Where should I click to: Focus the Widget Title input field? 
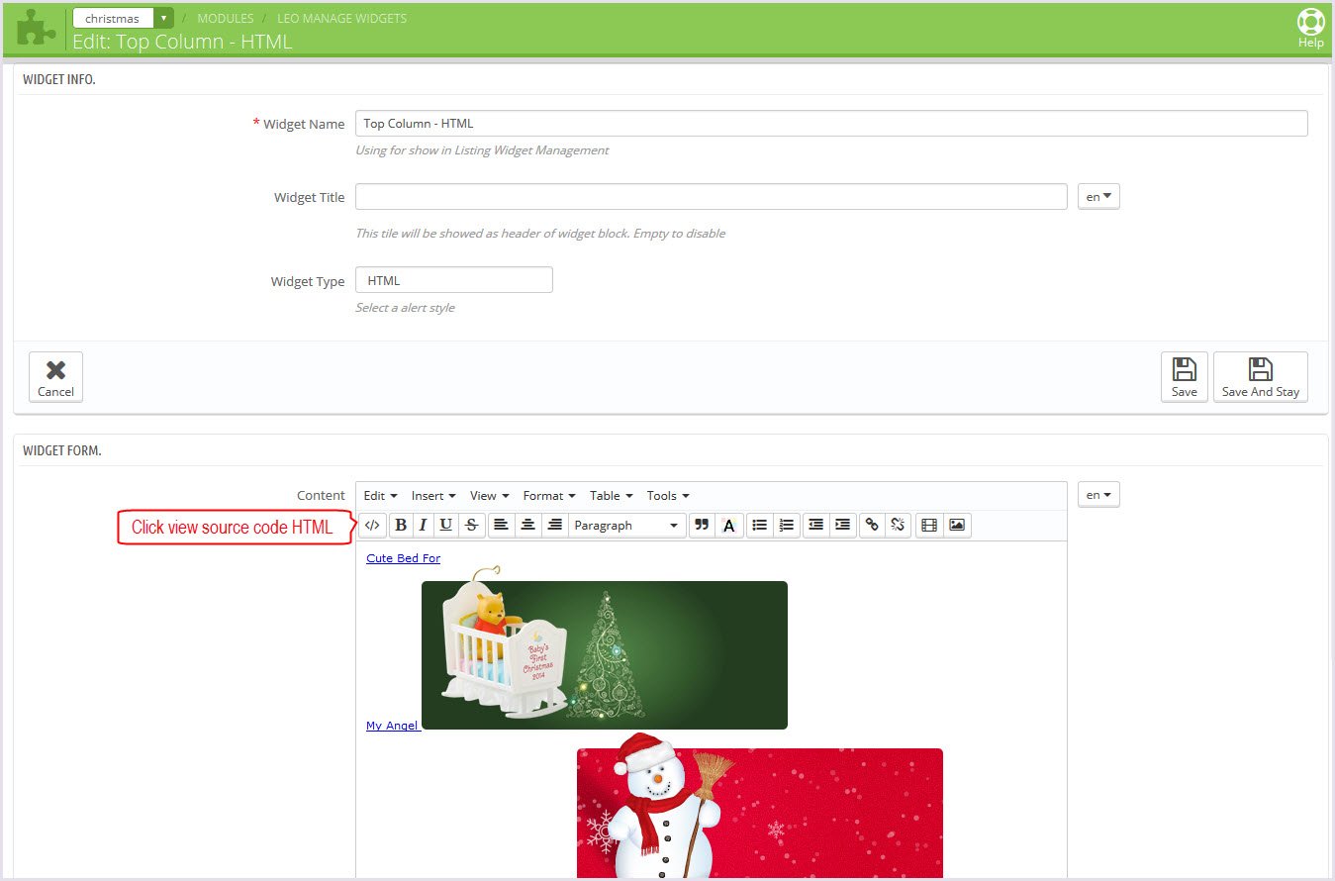(712, 197)
